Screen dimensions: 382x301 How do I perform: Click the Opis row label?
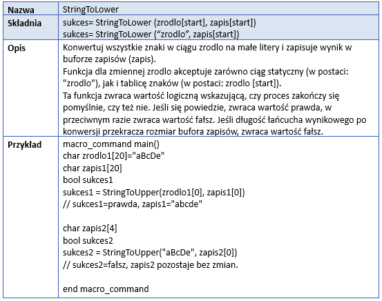click(x=17, y=48)
